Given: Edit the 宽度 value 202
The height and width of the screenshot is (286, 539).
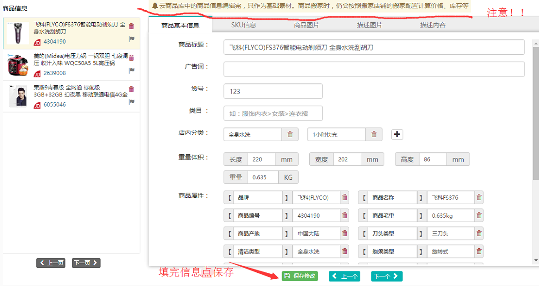Looking at the screenshot, I should [x=347, y=159].
